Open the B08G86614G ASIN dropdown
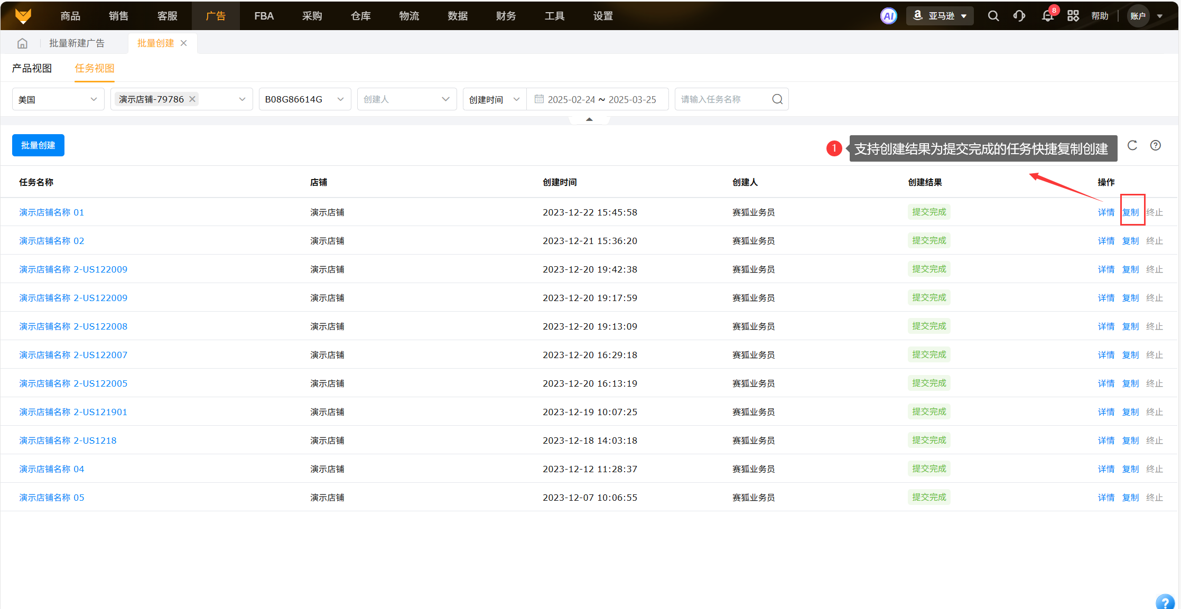Screen dimensions: 1181x609 304,99
